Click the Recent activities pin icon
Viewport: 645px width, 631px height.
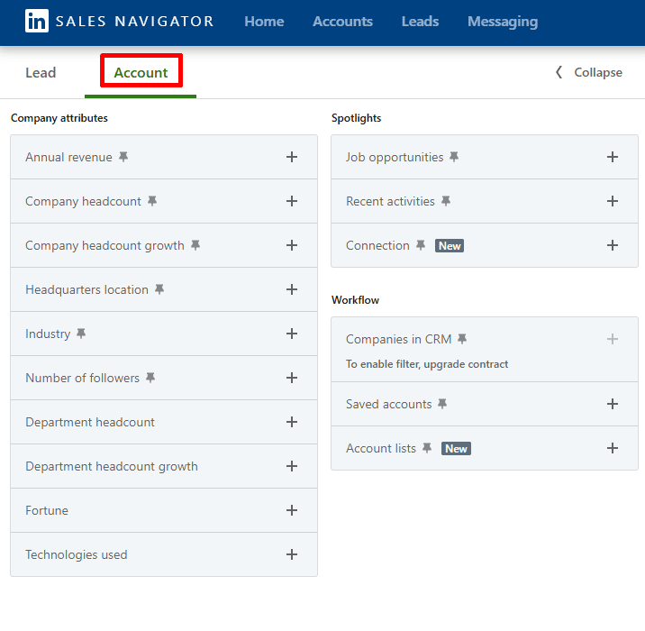pyautogui.click(x=446, y=201)
